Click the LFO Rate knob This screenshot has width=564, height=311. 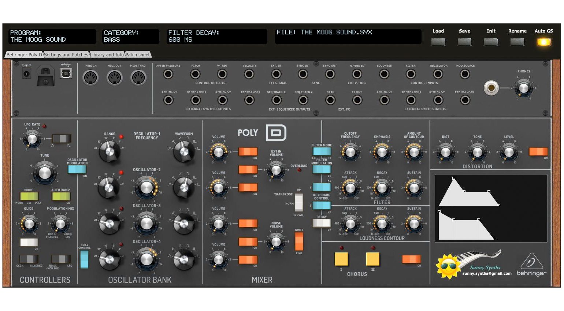click(x=32, y=139)
